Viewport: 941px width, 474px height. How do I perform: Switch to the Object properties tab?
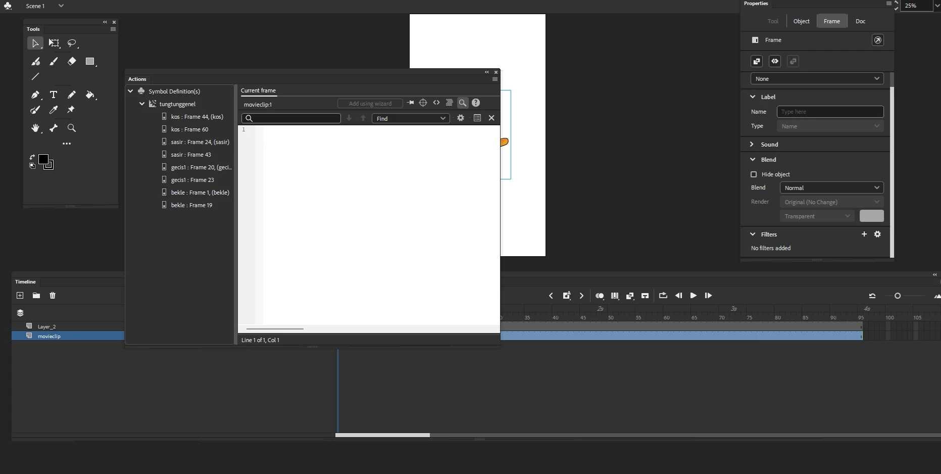click(x=801, y=21)
